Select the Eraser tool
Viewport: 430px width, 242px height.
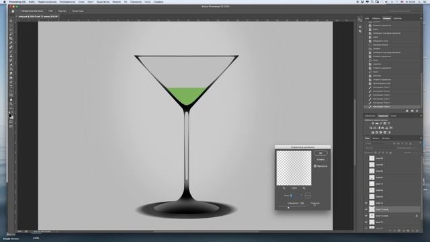[11, 65]
